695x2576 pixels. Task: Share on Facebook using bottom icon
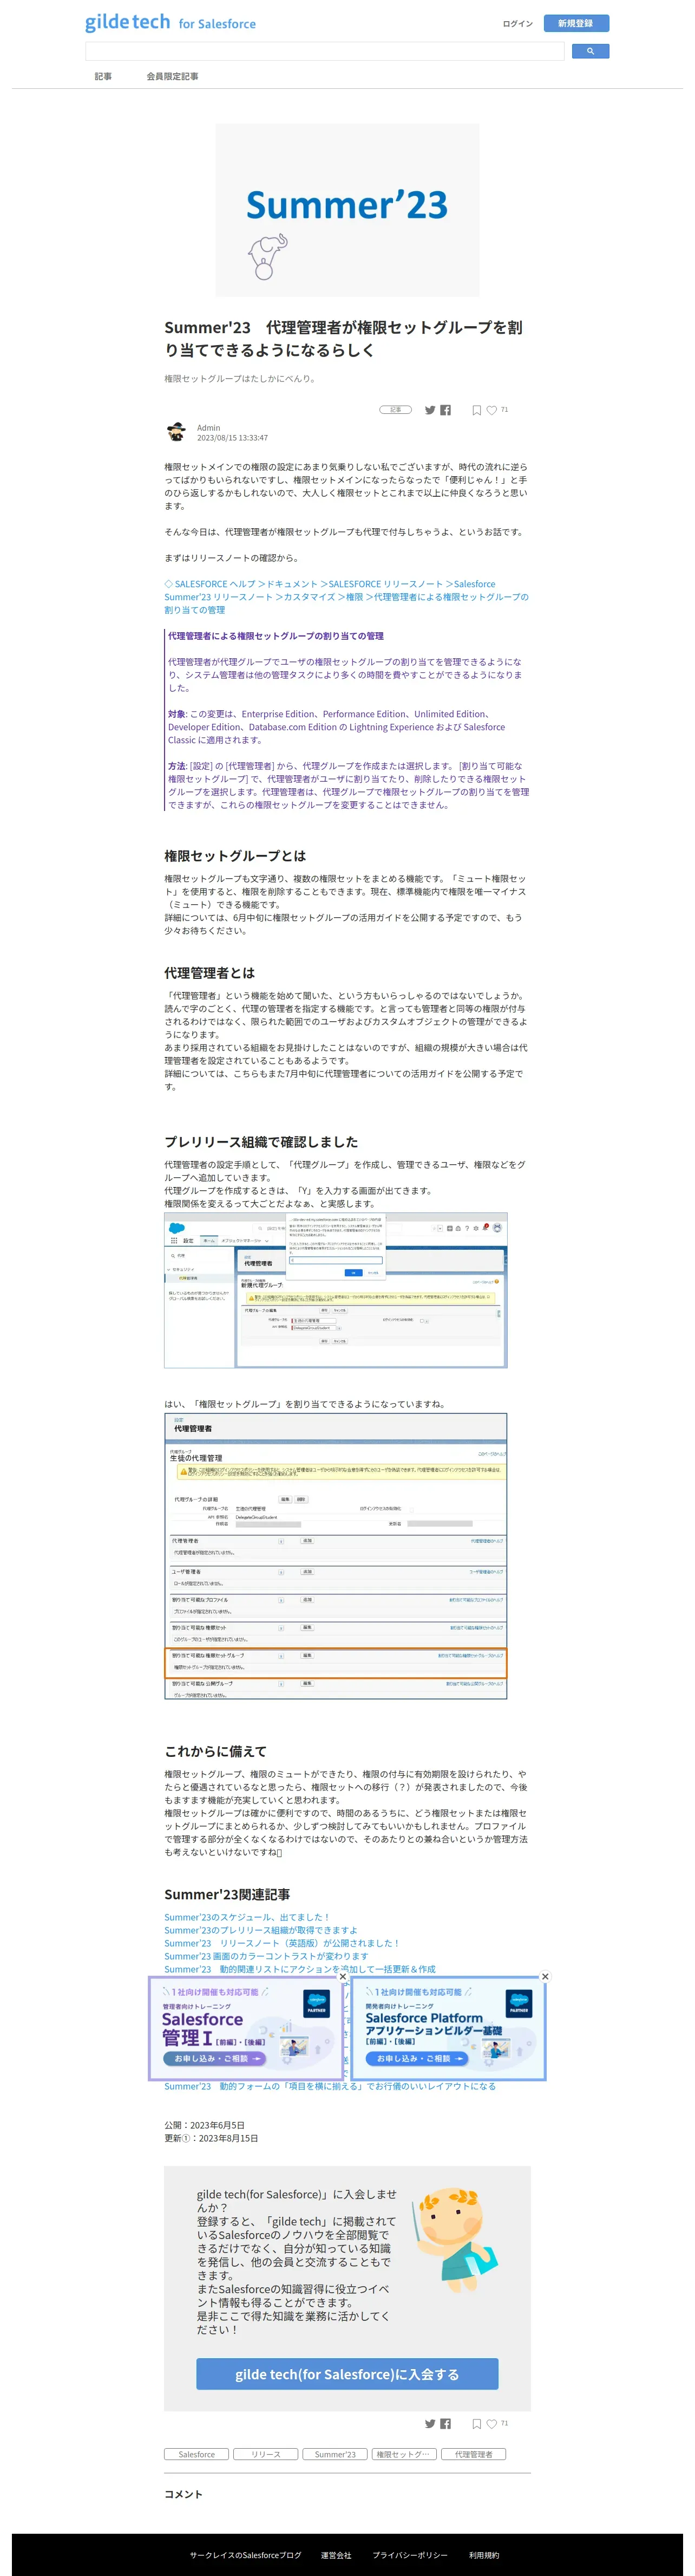(445, 2423)
